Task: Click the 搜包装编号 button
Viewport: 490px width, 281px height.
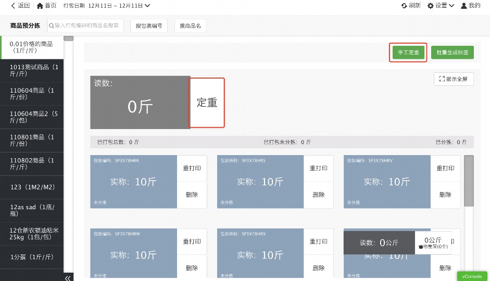Action: [x=149, y=26]
